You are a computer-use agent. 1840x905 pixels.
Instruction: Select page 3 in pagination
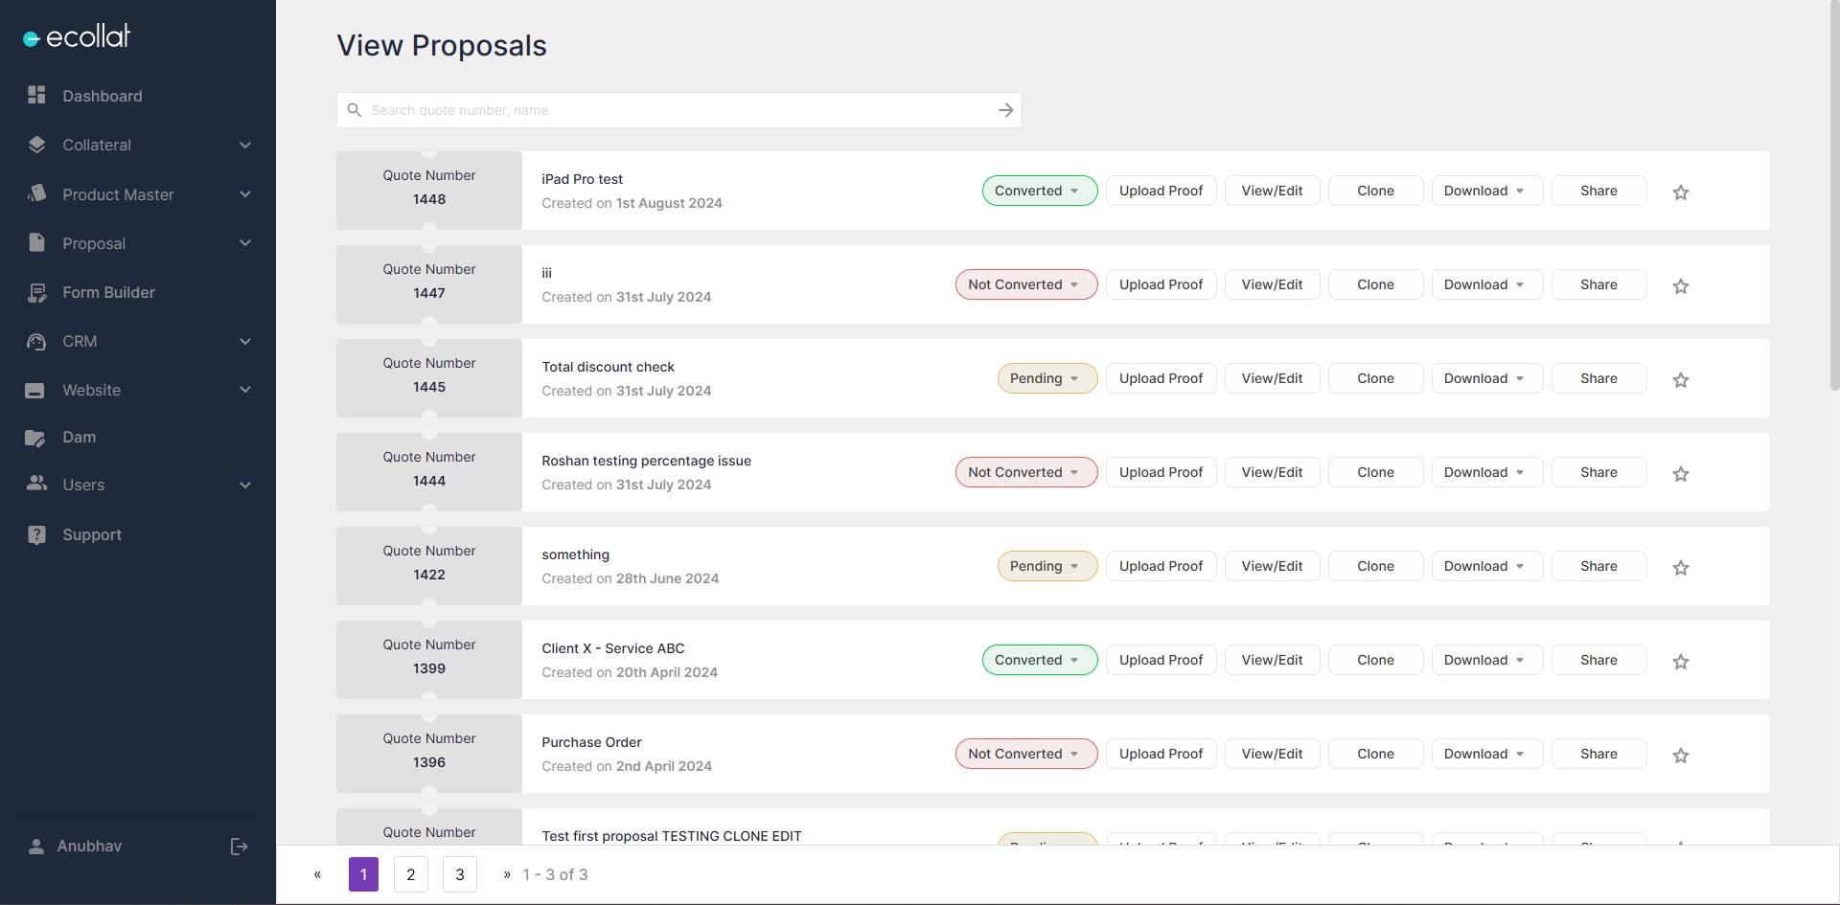[x=460, y=874]
